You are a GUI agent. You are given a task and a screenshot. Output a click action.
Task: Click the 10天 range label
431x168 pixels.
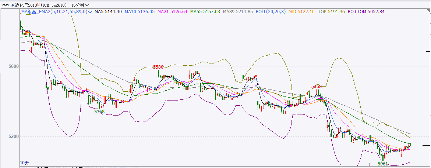[24, 163]
